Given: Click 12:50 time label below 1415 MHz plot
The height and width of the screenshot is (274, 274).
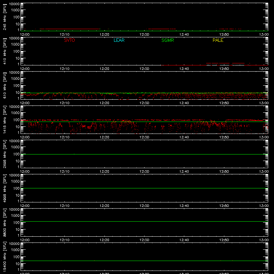Looking at the screenshot, I should 224,137.
